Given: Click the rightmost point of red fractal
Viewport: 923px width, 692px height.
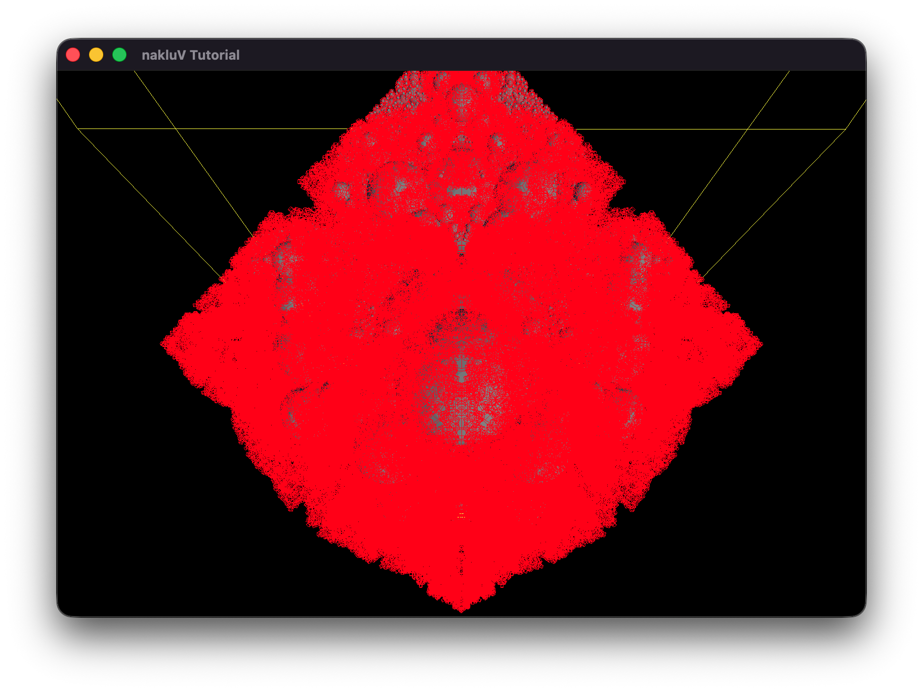Looking at the screenshot, I should [x=760, y=344].
